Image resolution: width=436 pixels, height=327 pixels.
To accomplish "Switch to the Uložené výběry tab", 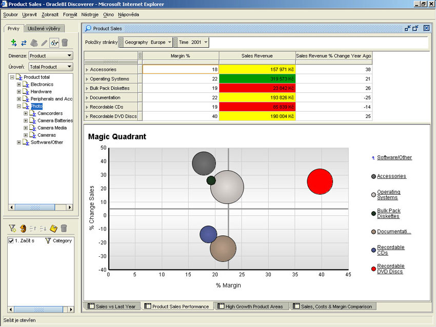I will (44, 28).
